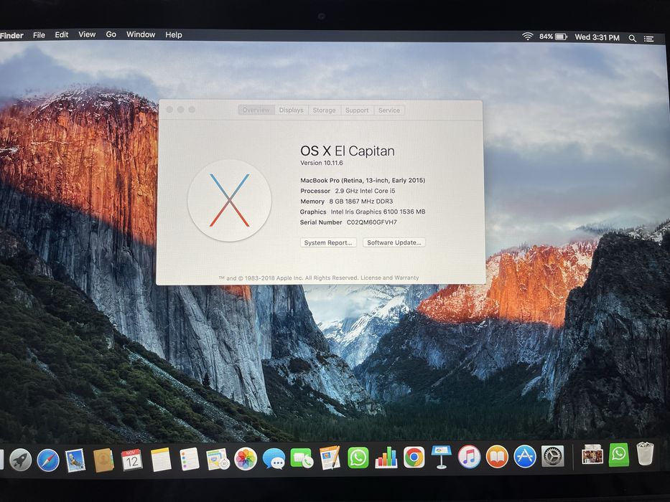Viewport: 670px width, 502px height.
Task: Click the Wi-Fi status icon
Action: click(x=527, y=37)
